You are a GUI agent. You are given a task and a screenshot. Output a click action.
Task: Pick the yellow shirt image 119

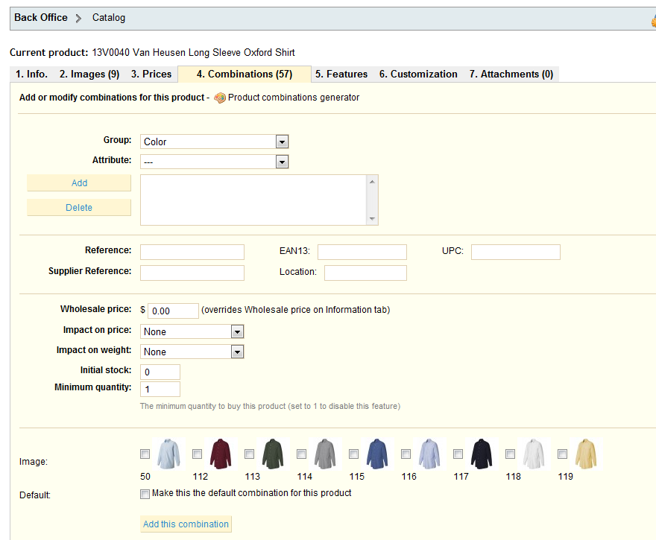coord(586,454)
